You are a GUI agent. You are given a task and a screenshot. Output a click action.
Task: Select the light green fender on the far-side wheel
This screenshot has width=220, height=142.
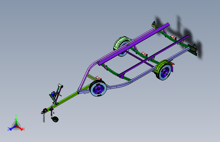121,42
